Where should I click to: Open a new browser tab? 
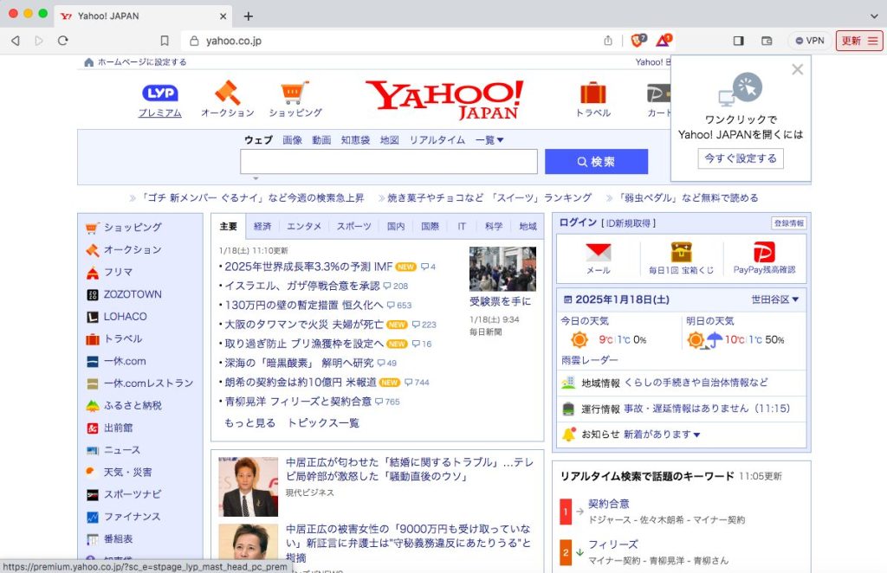(x=248, y=16)
